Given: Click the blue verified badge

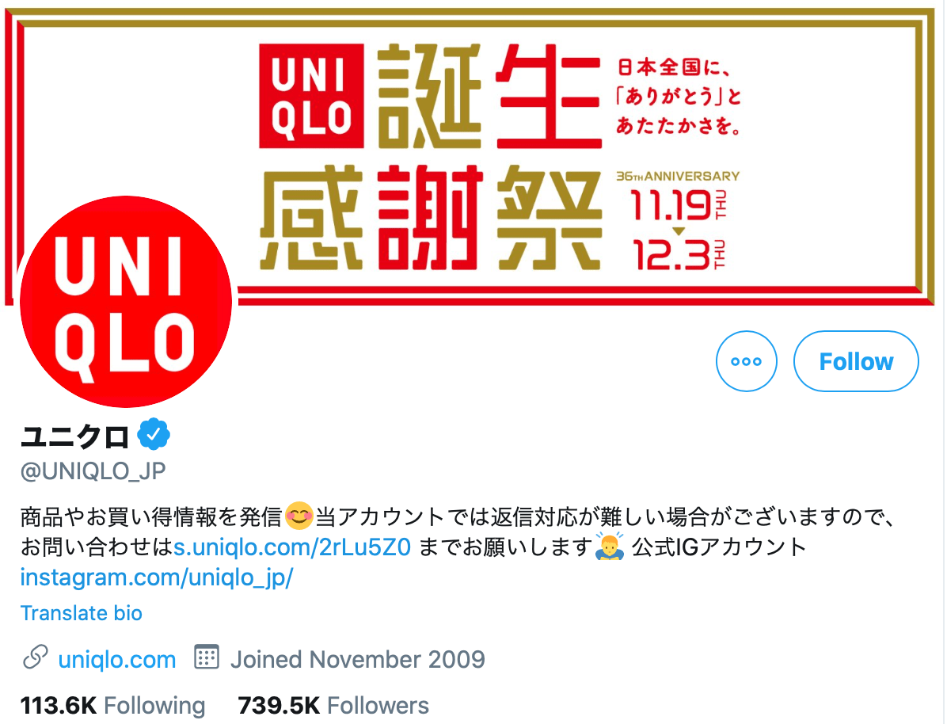Looking at the screenshot, I should pyautogui.click(x=154, y=434).
